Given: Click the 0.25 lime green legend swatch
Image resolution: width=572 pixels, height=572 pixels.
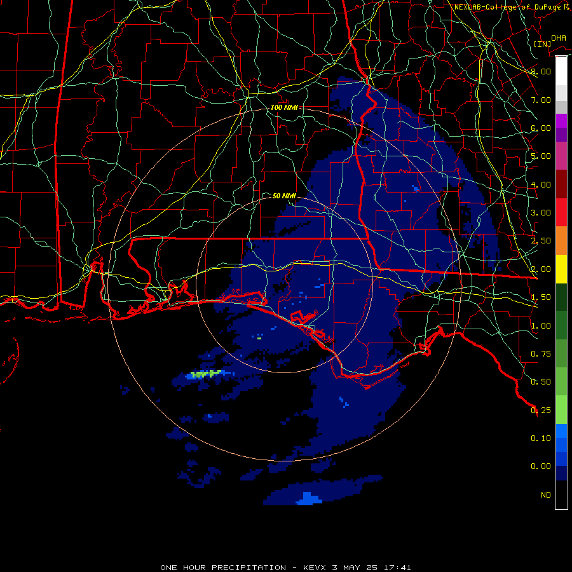Looking at the screenshot, I should [x=561, y=410].
